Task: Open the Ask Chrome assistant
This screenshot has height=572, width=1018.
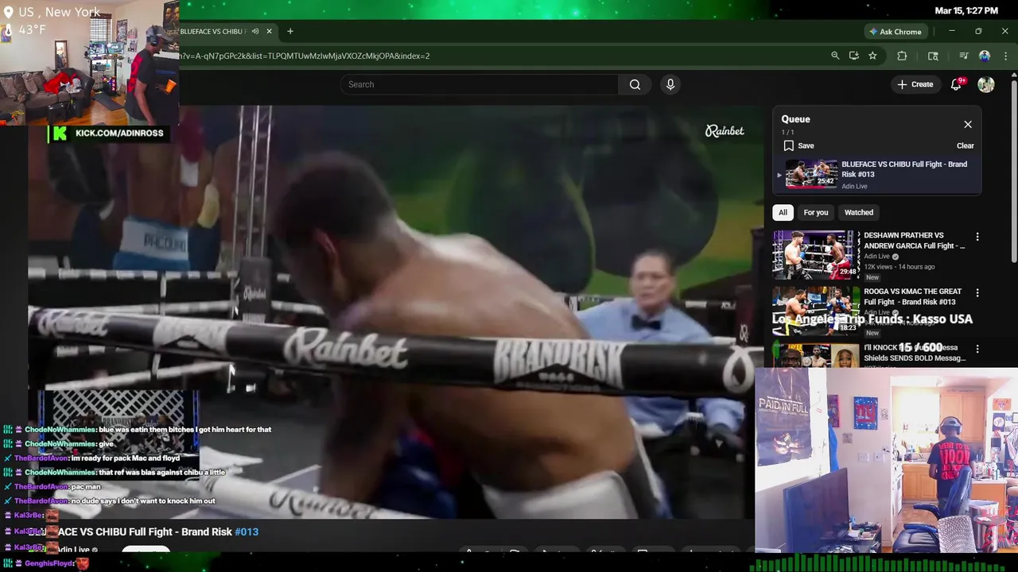Action: point(896,32)
